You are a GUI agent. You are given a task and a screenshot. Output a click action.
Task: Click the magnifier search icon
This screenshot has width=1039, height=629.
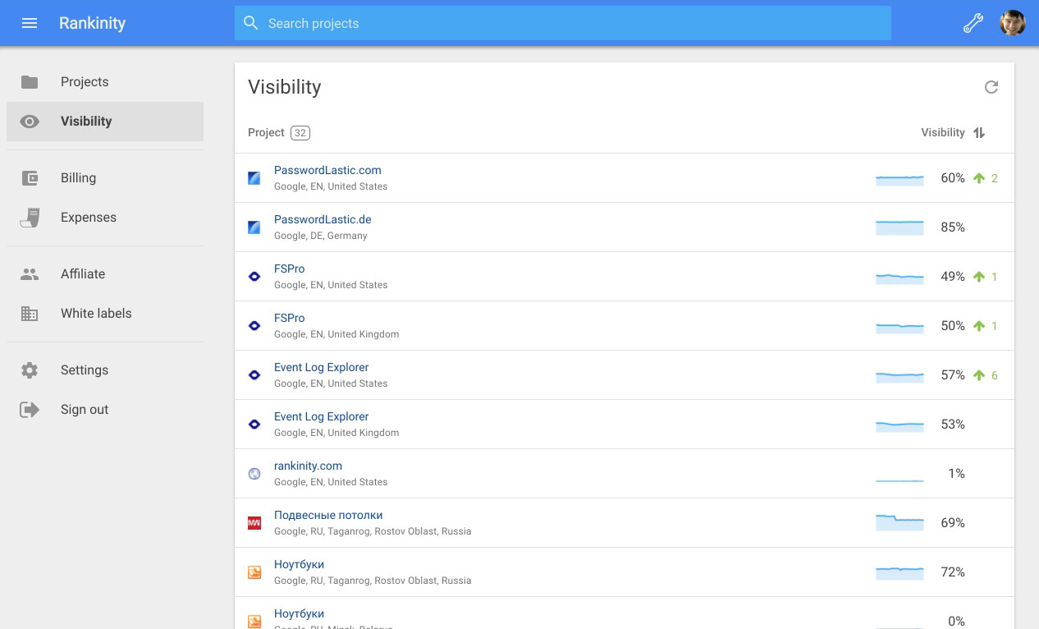251,23
